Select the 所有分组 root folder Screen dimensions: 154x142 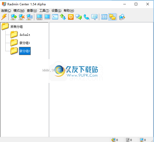point(16,27)
